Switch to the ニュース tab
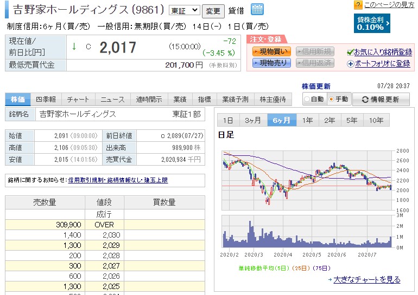 point(113,100)
